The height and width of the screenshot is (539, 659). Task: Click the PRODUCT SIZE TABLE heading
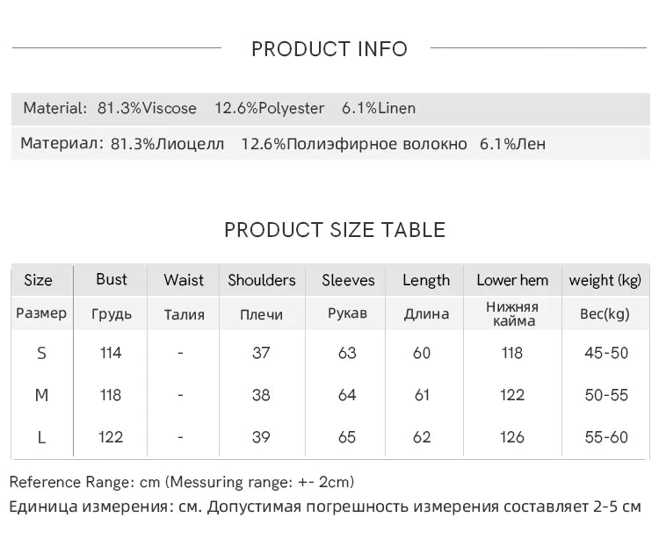pyautogui.click(x=335, y=230)
